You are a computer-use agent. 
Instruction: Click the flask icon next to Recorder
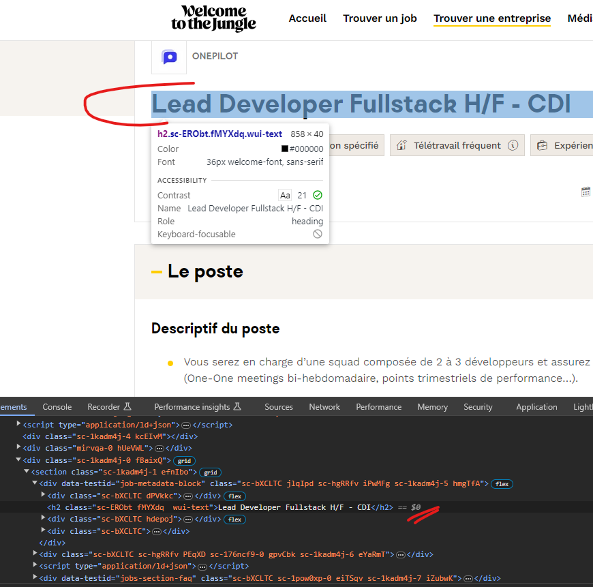click(127, 406)
